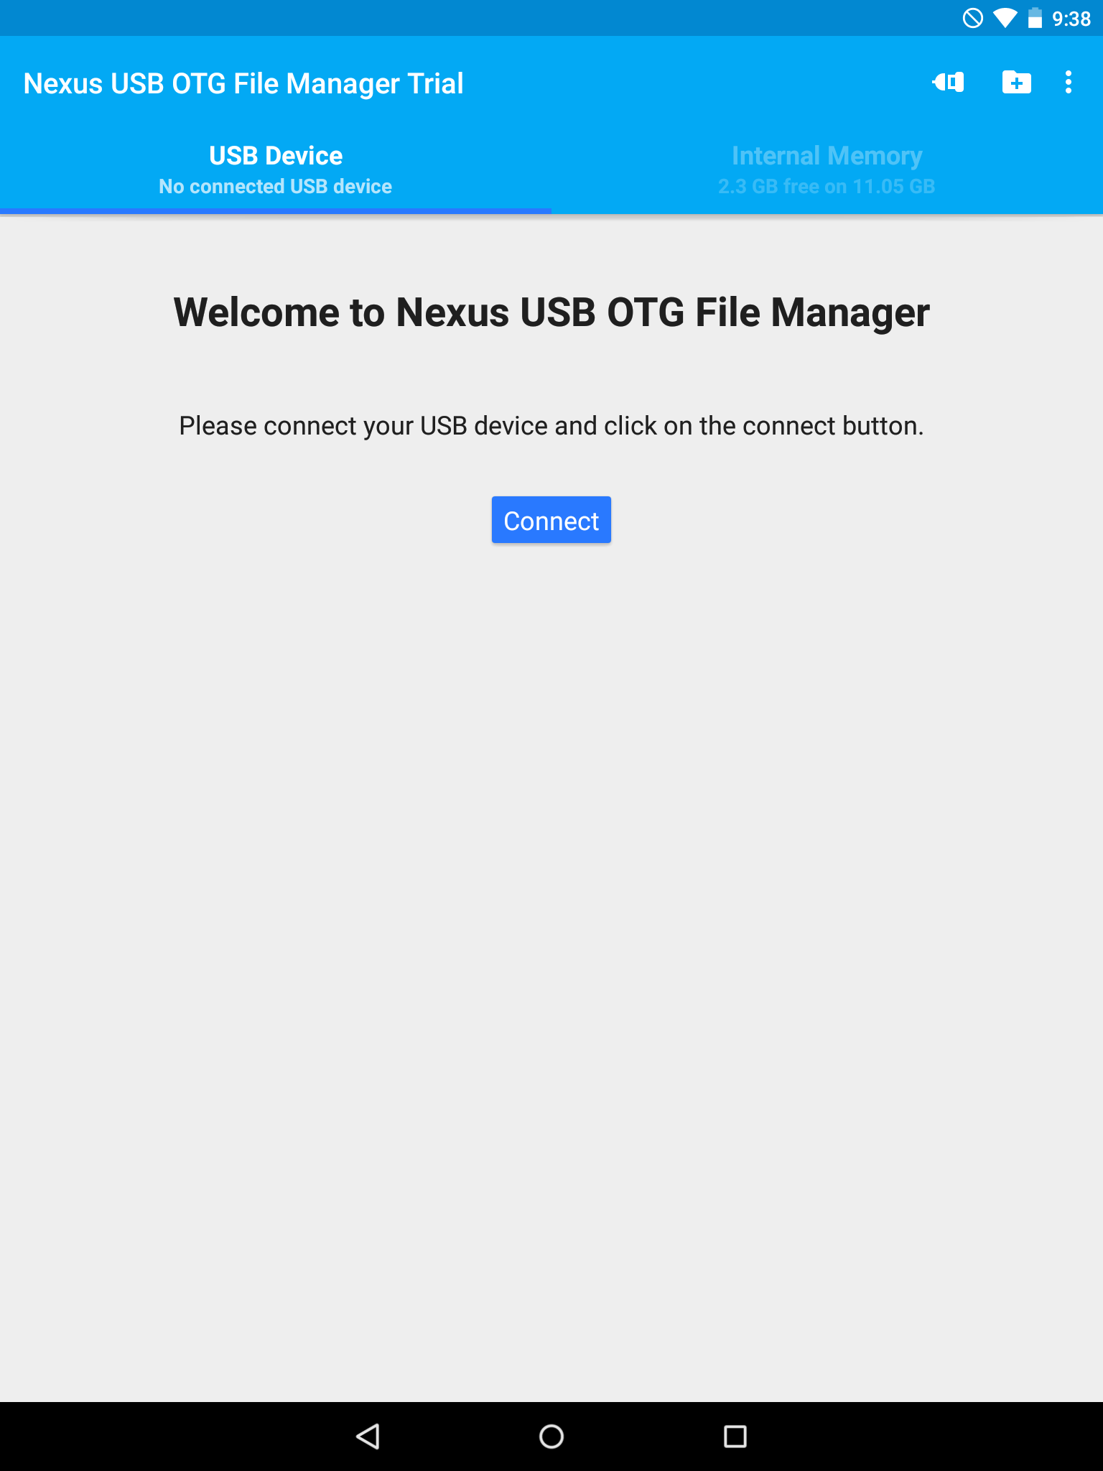1103x1471 pixels.
Task: Click the Please connect your USB device text
Action: [x=551, y=426]
